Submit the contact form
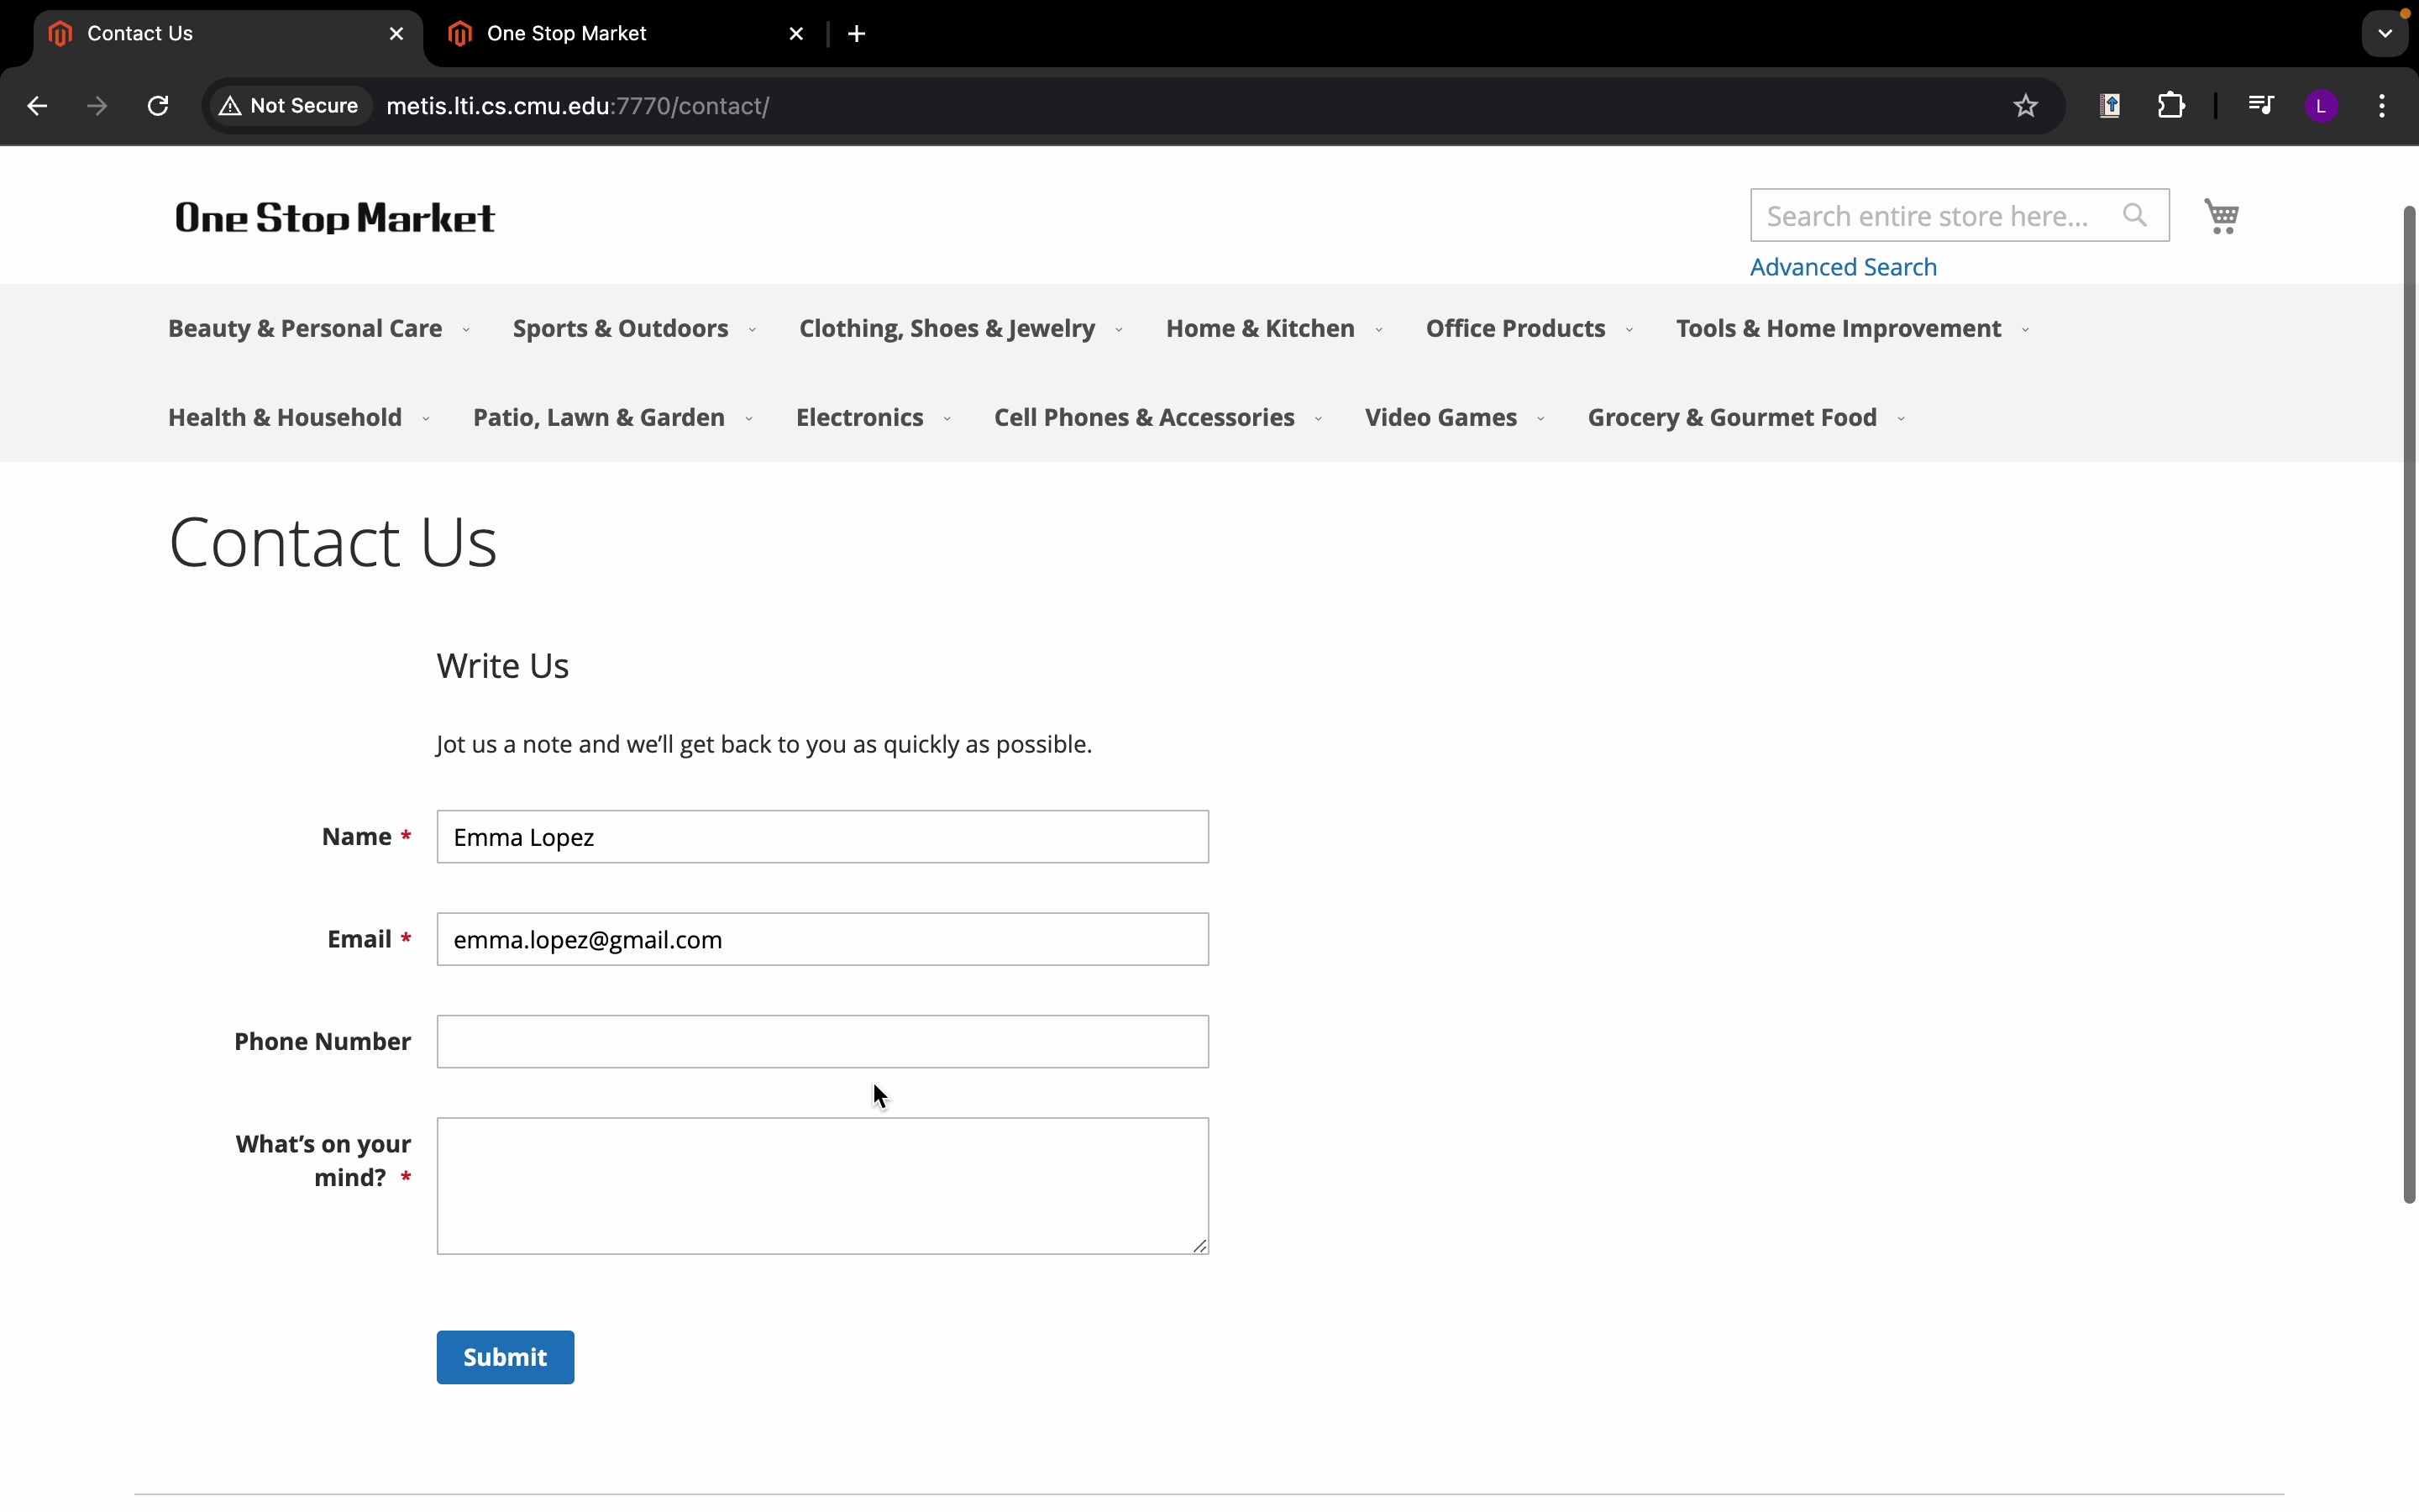 coord(505,1357)
